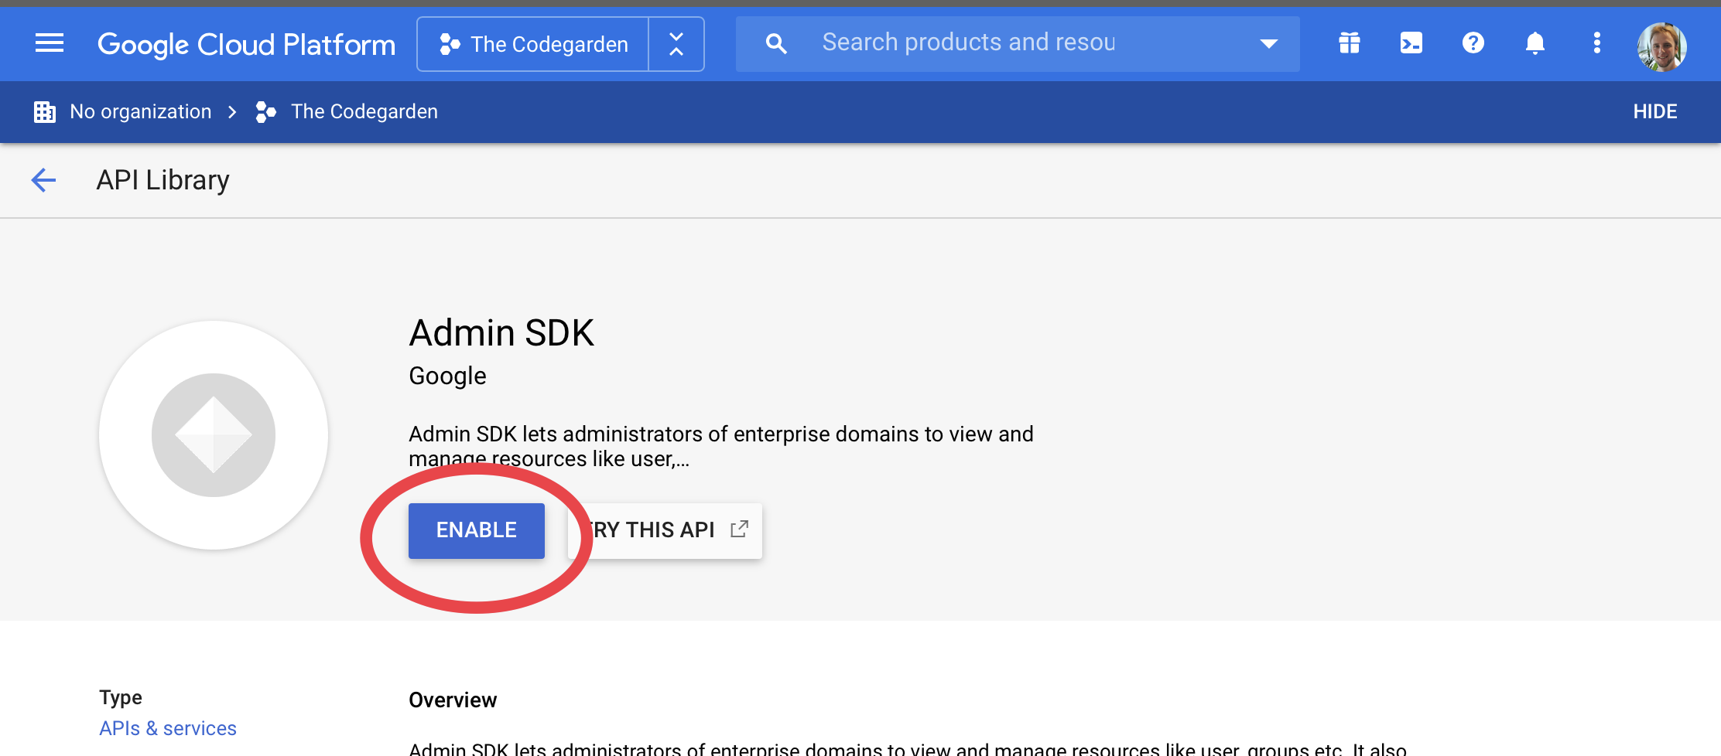Activate Cloud Shell terminal icon

pyautogui.click(x=1411, y=43)
